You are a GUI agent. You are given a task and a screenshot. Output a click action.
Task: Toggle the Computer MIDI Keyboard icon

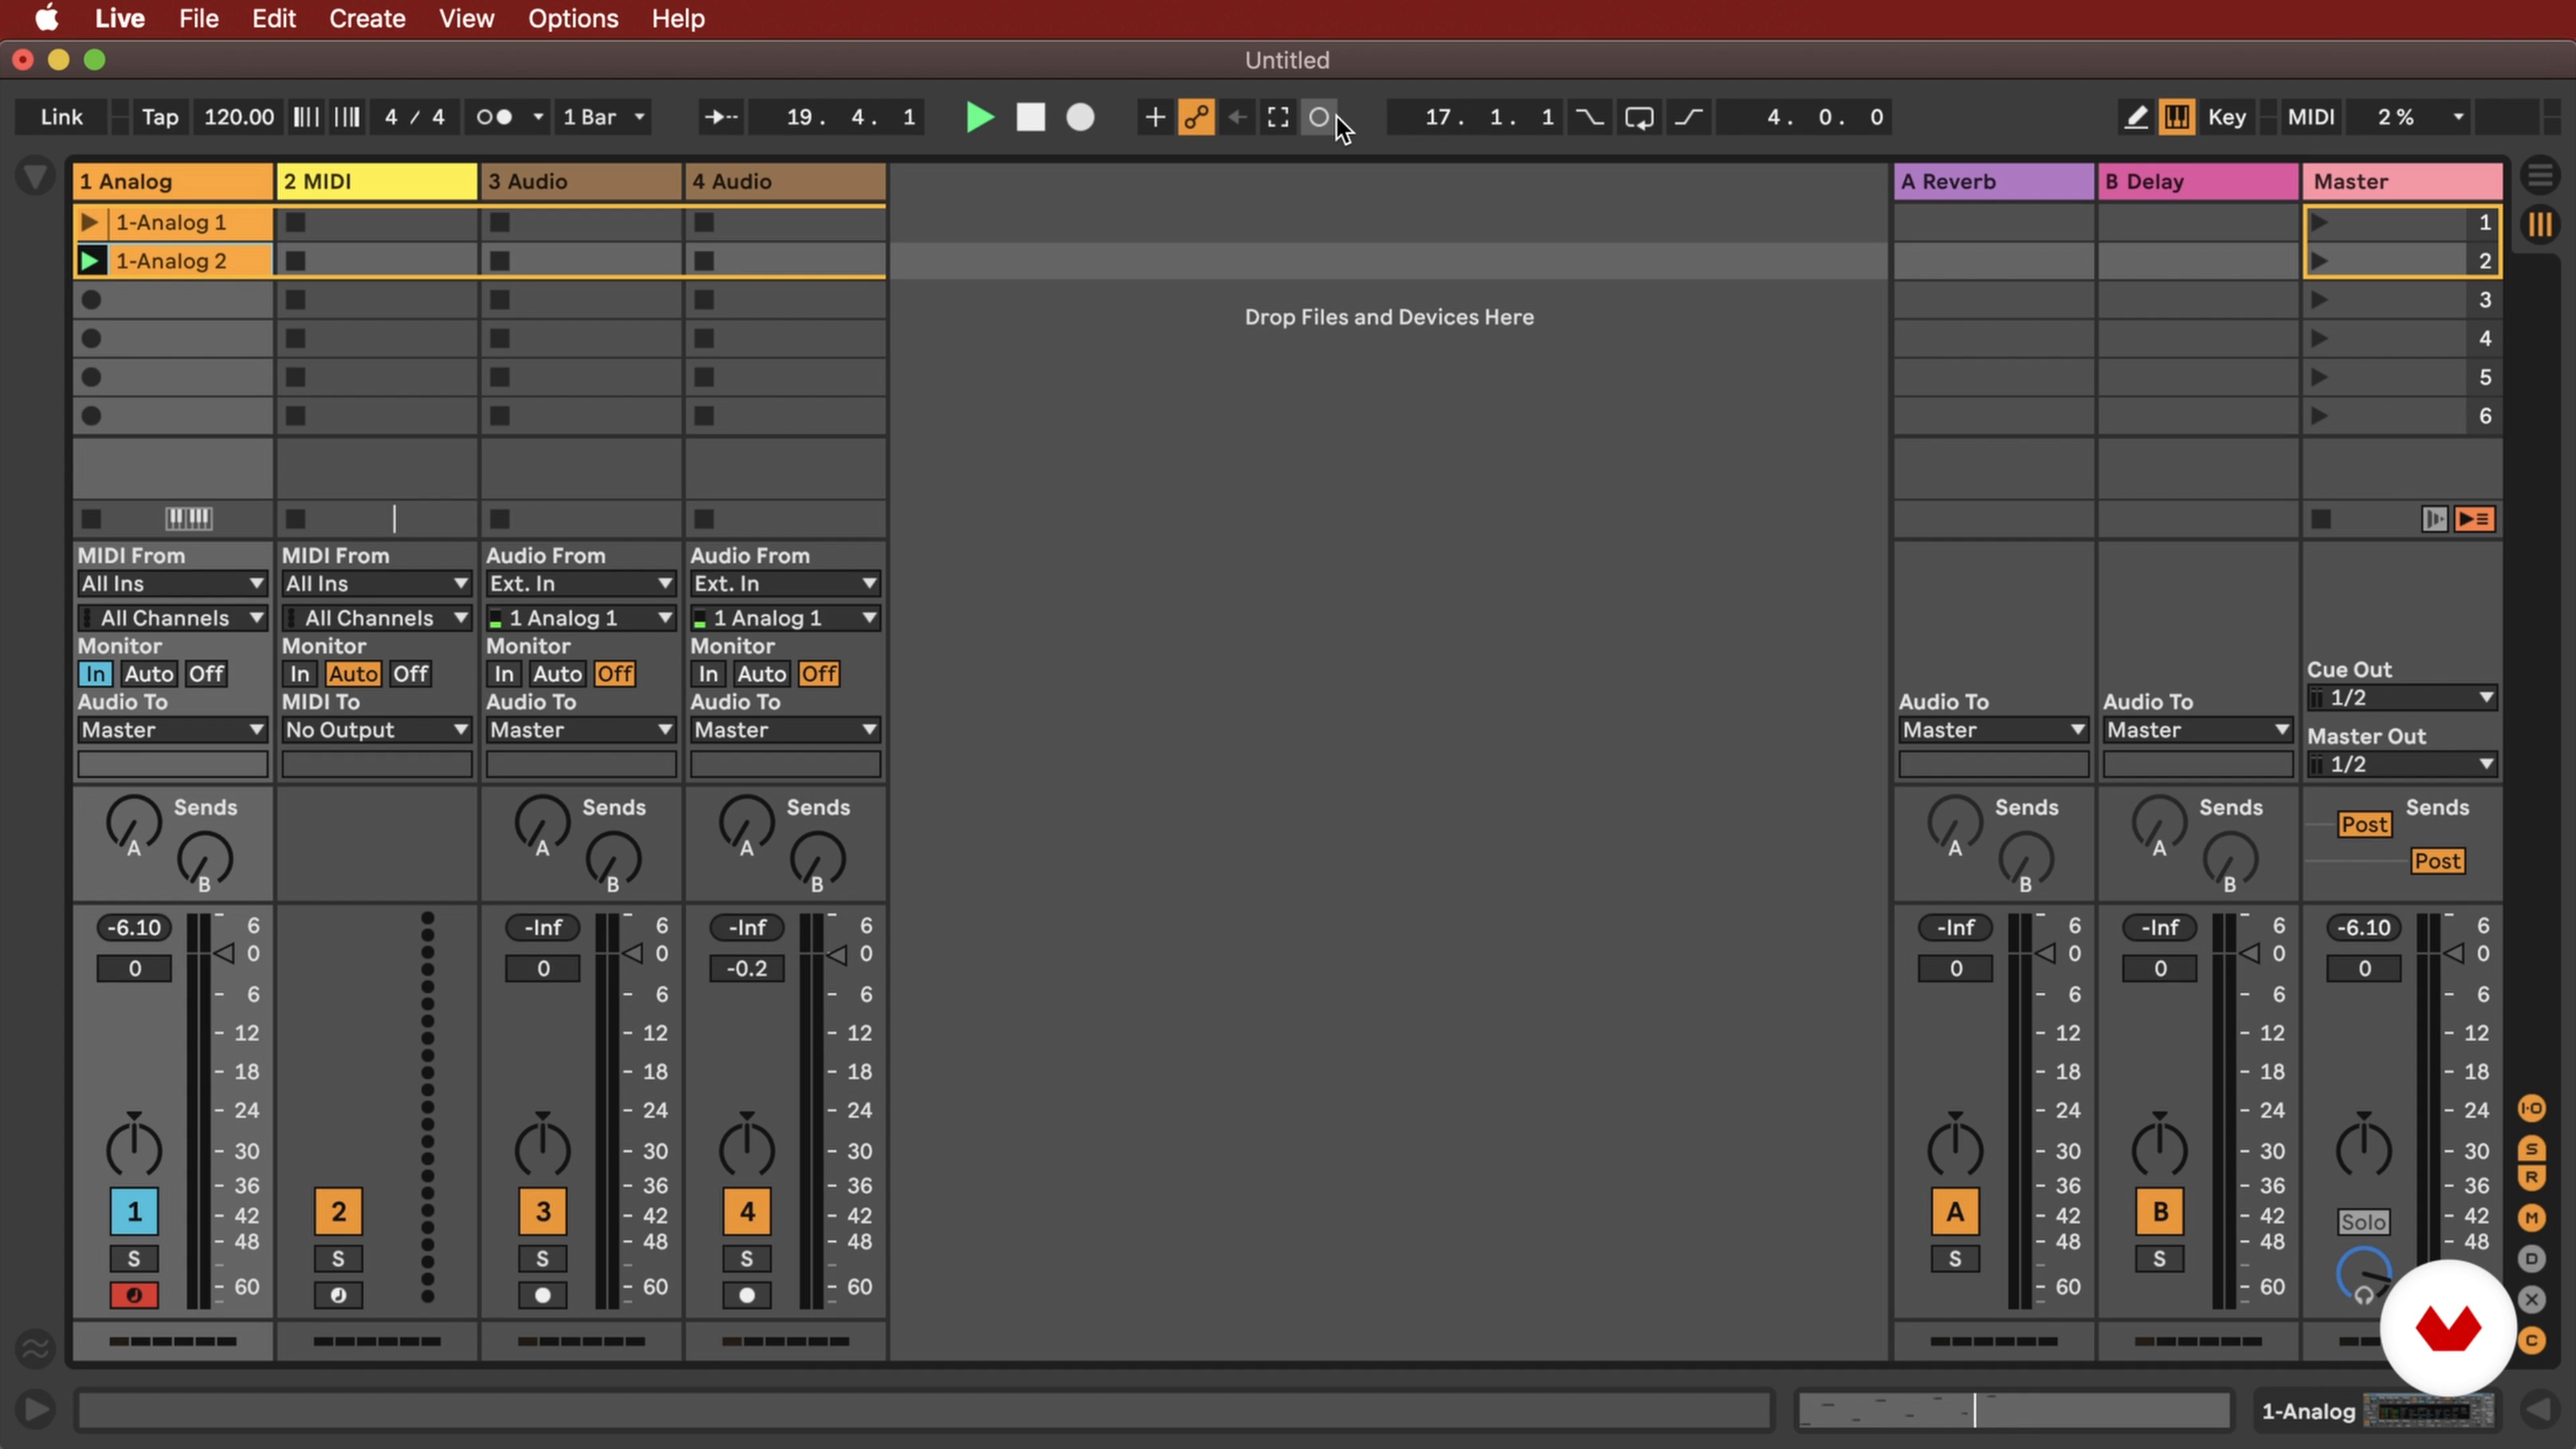2176,117
